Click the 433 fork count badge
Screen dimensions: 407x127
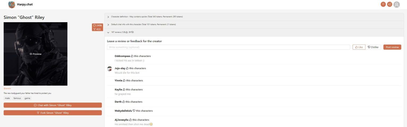[97, 29]
